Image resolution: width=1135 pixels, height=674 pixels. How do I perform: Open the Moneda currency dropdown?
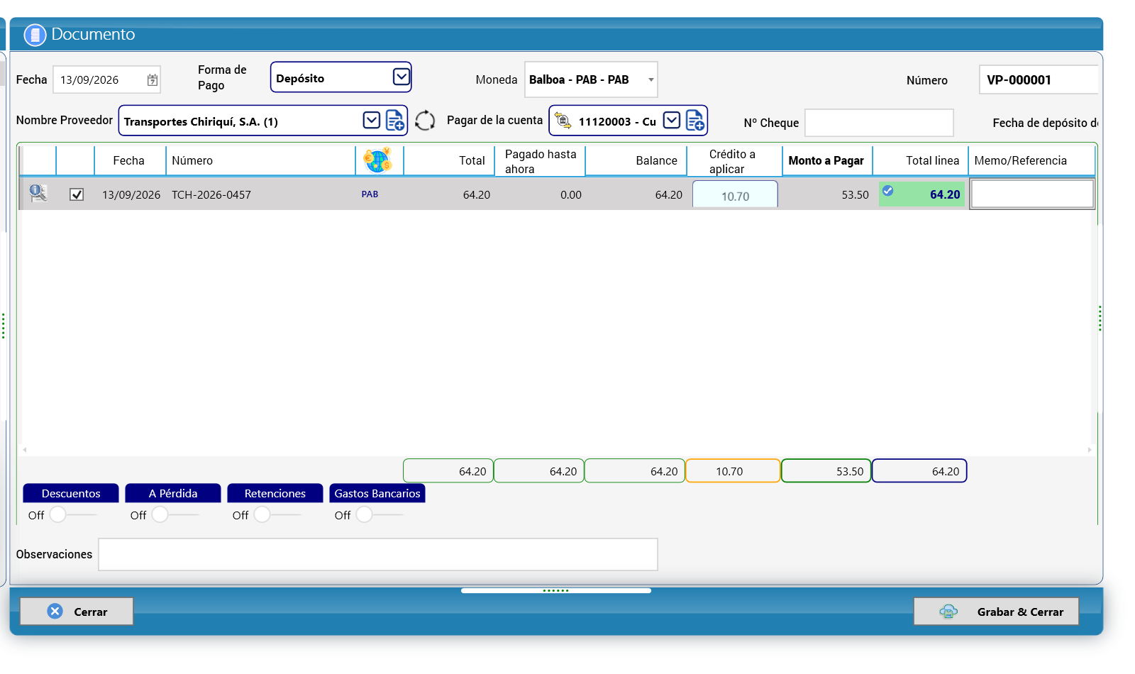click(650, 79)
